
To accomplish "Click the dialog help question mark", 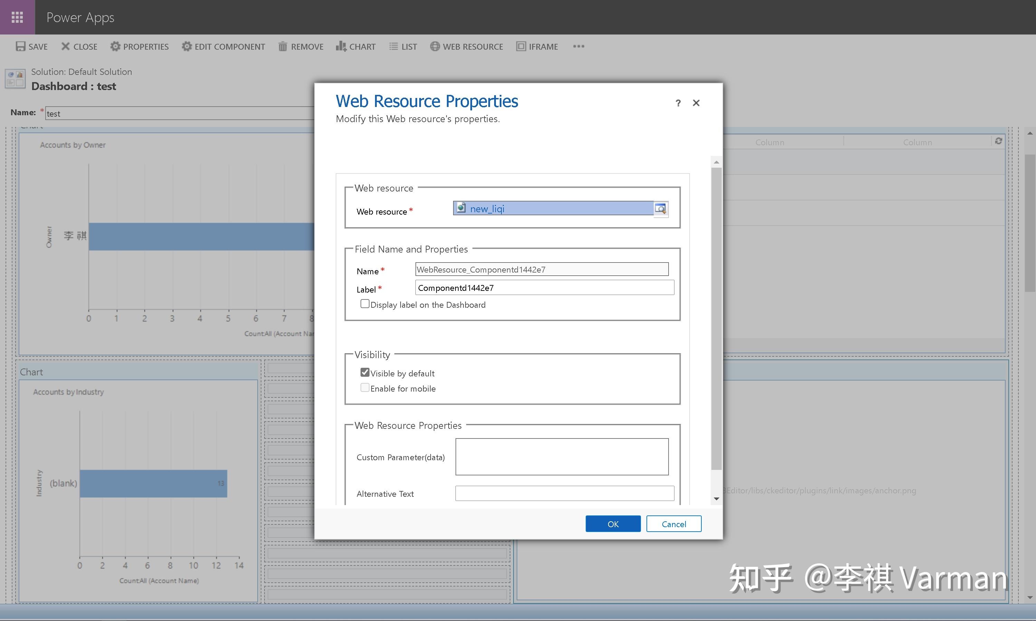I will coord(678,103).
